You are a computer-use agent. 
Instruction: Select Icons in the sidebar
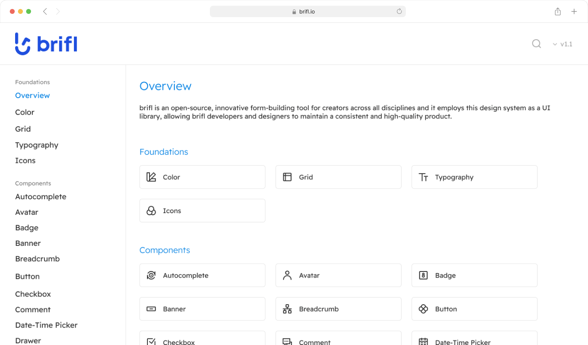(x=25, y=160)
